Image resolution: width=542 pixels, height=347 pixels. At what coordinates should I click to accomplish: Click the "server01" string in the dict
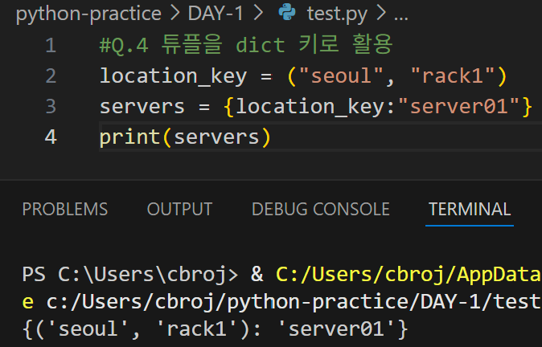pyautogui.click(x=459, y=106)
